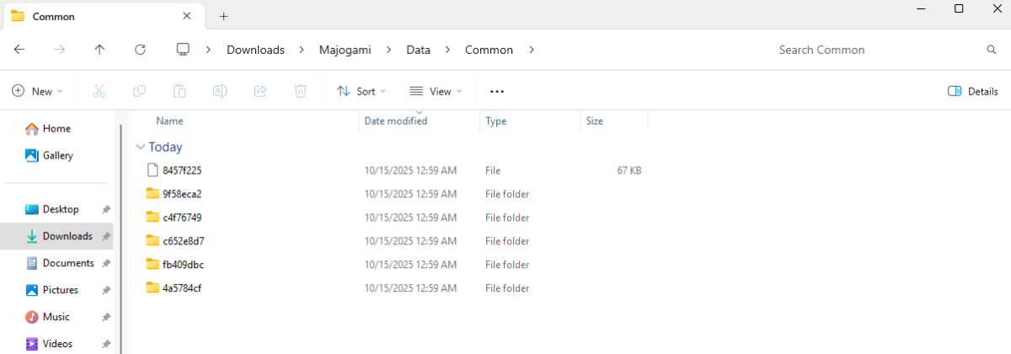Image resolution: width=1011 pixels, height=354 pixels.
Task: Click the Cut scissors icon
Action: (99, 91)
